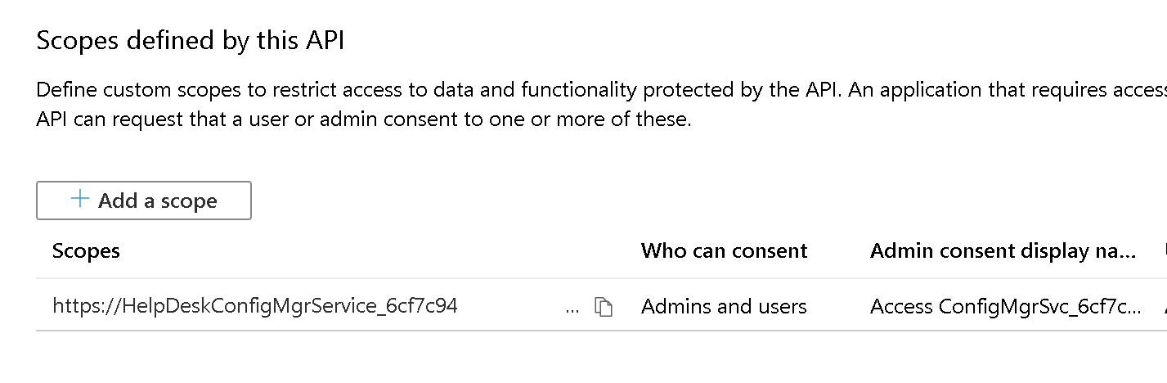The height and width of the screenshot is (383, 1167).
Task: Click the Define custom scopes description sentence
Action: point(440,89)
